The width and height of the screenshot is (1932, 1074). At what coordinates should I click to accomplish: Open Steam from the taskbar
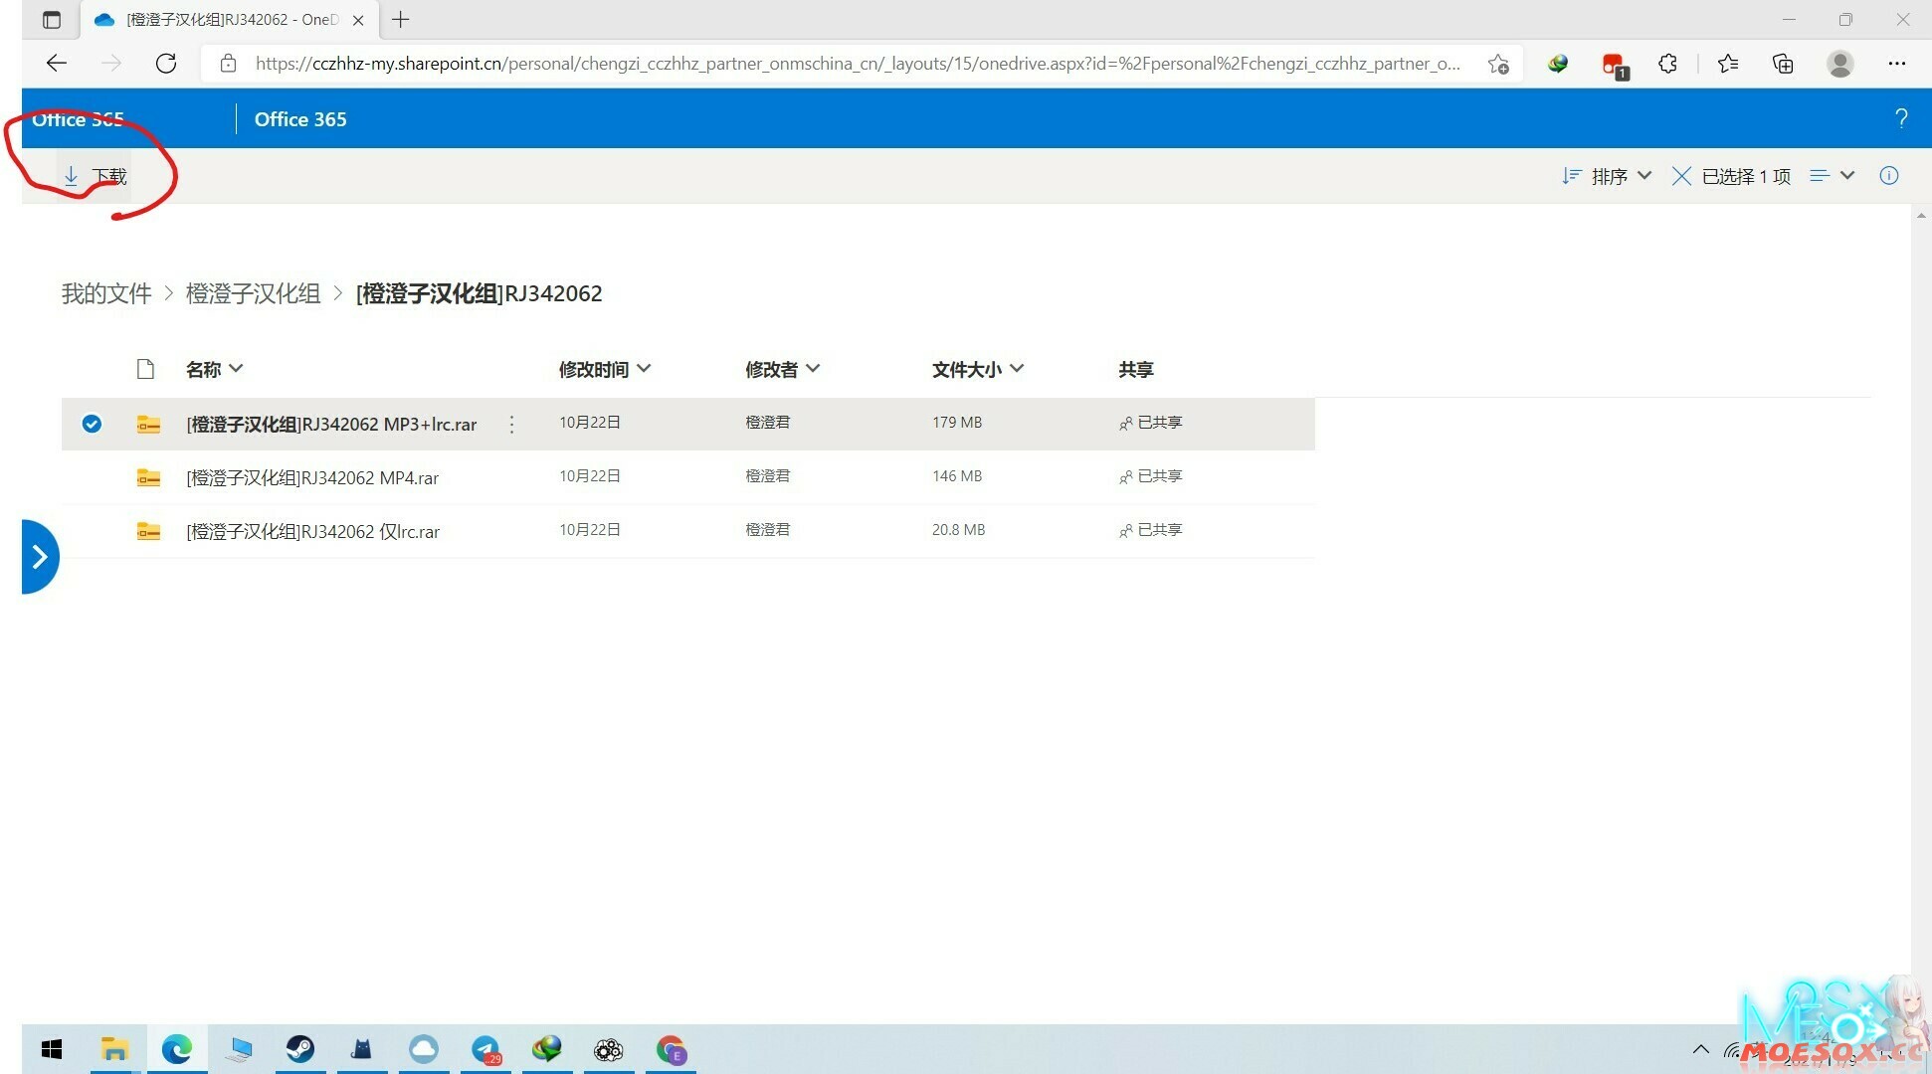coord(299,1049)
